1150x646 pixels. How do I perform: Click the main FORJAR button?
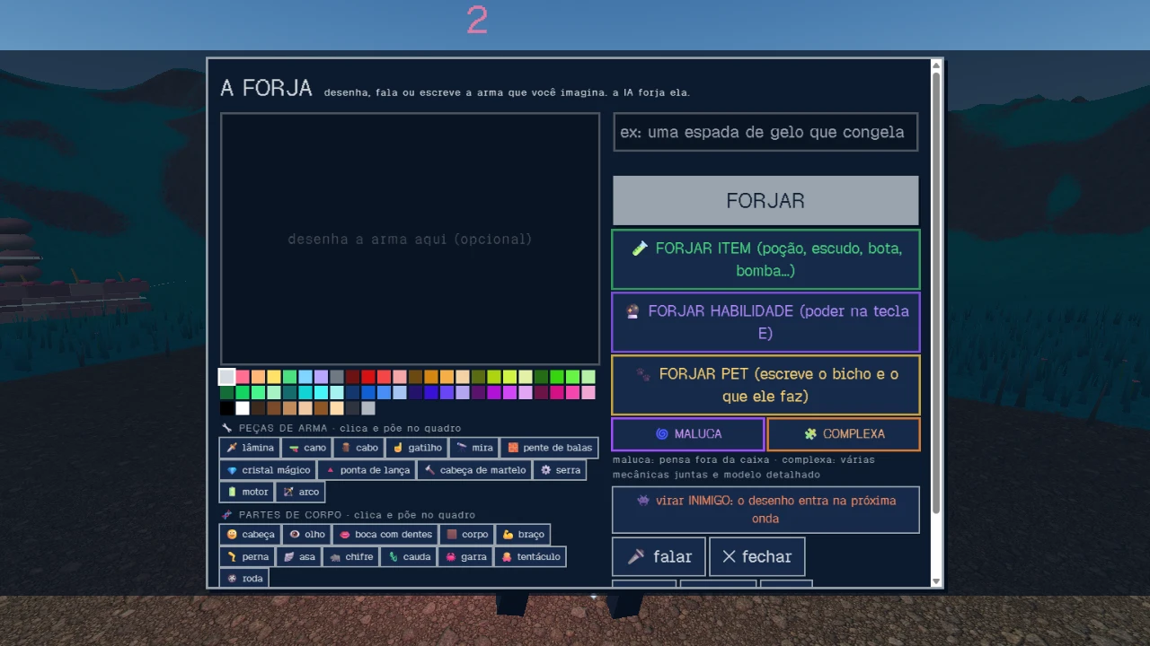point(765,200)
